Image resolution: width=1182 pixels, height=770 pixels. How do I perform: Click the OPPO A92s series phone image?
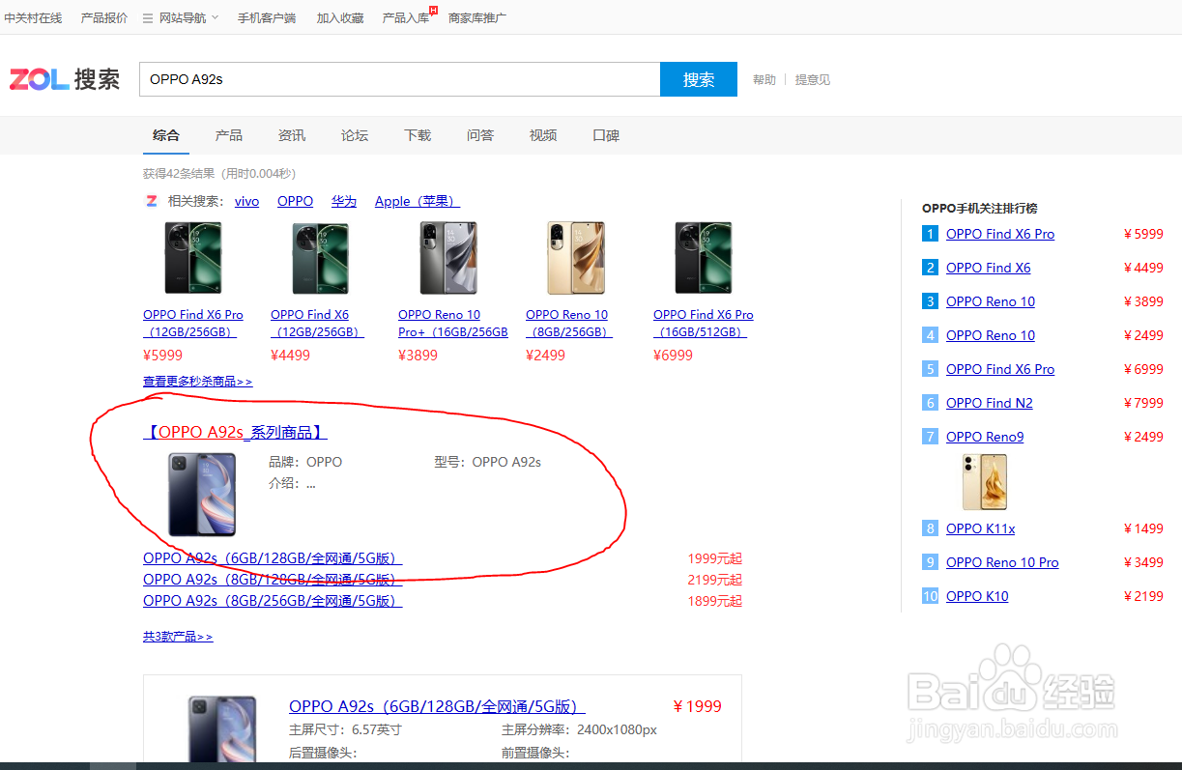[202, 494]
